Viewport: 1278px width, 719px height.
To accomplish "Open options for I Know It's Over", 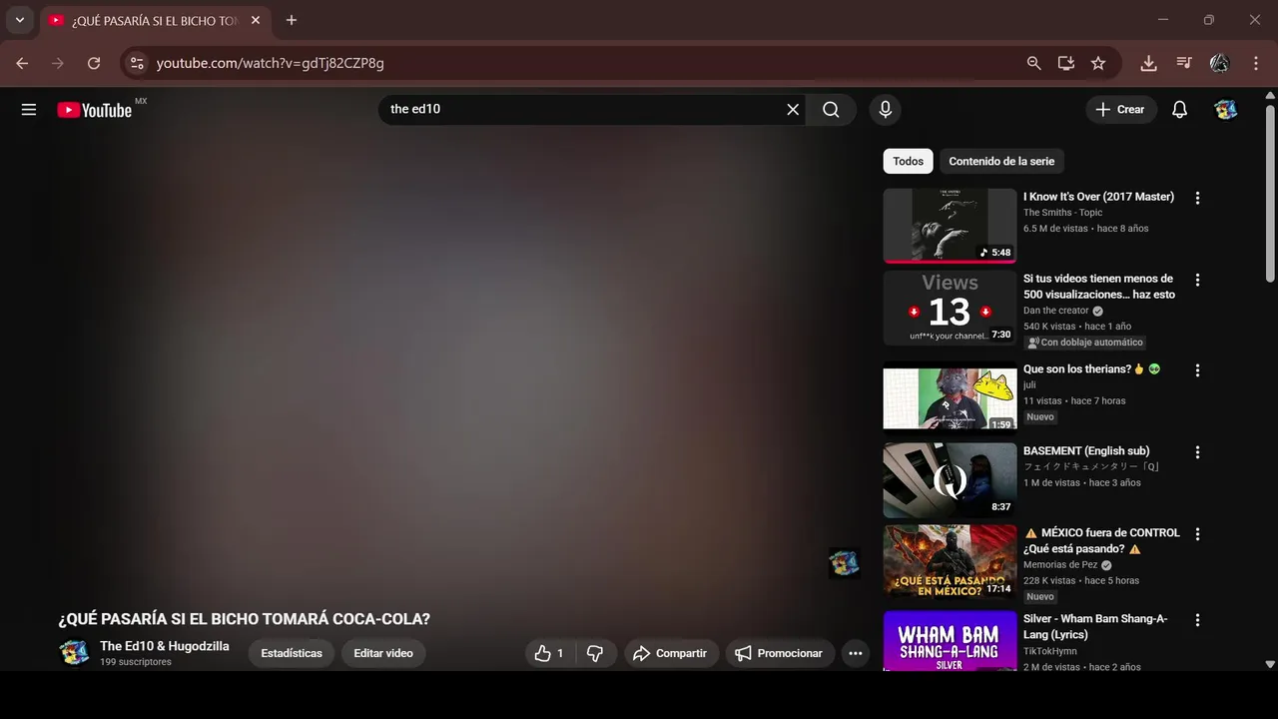I will click(x=1197, y=198).
